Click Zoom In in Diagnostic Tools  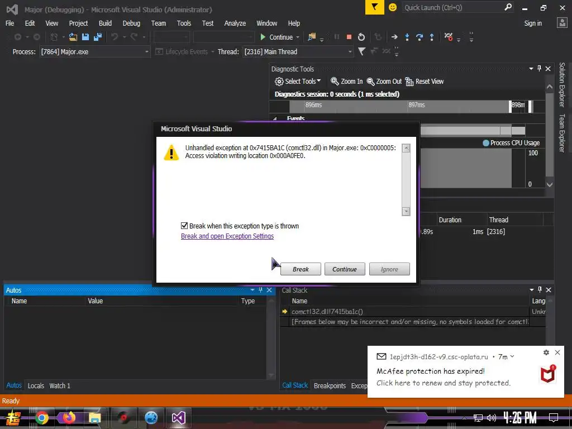[346, 82]
